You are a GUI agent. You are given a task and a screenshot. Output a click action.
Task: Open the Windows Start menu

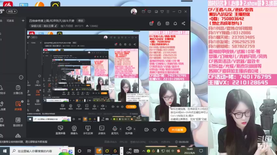(x=5, y=151)
